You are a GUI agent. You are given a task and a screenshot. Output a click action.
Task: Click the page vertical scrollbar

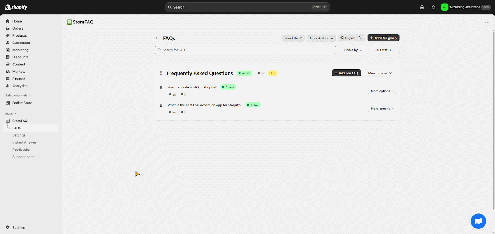tap(493, 120)
